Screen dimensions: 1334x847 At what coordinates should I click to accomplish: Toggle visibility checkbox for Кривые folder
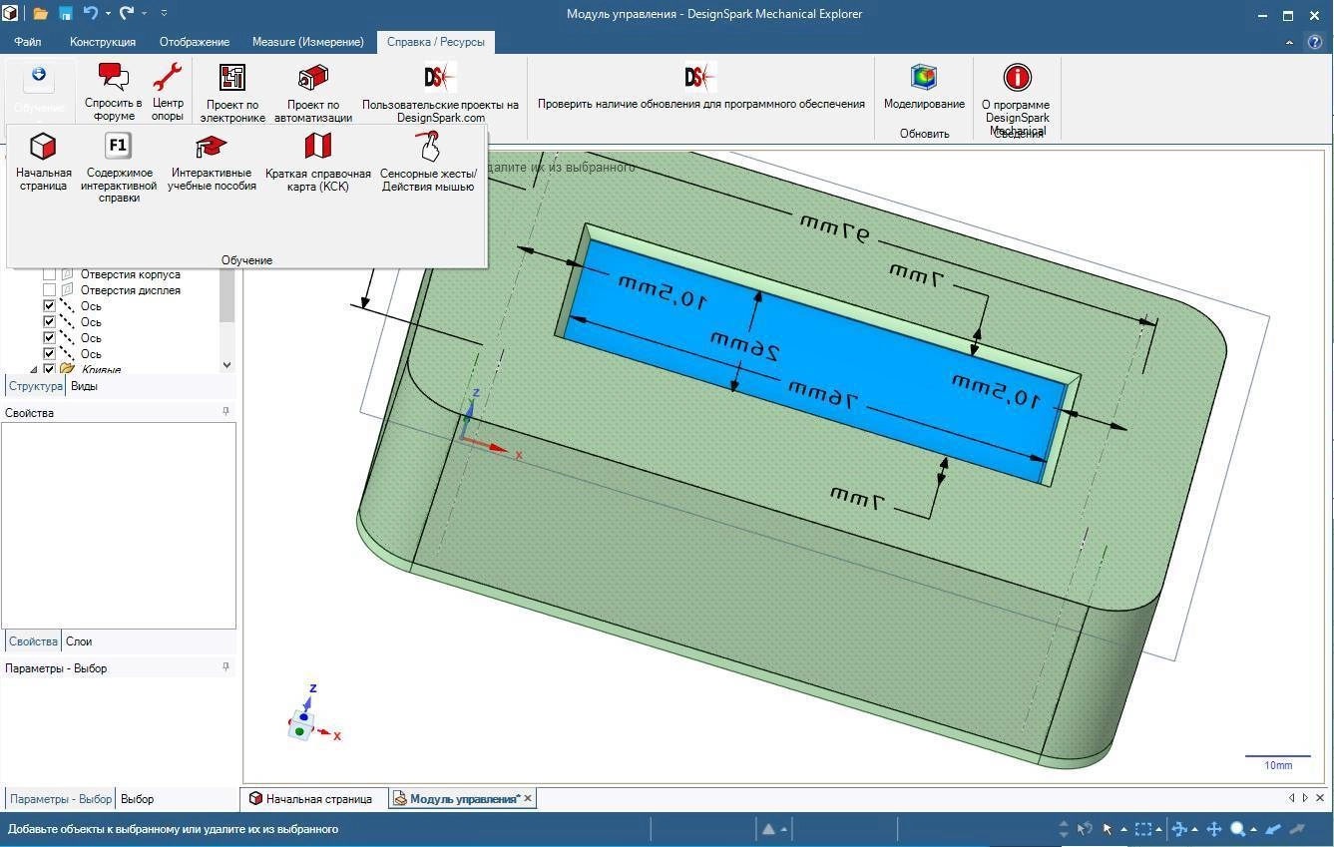49,369
